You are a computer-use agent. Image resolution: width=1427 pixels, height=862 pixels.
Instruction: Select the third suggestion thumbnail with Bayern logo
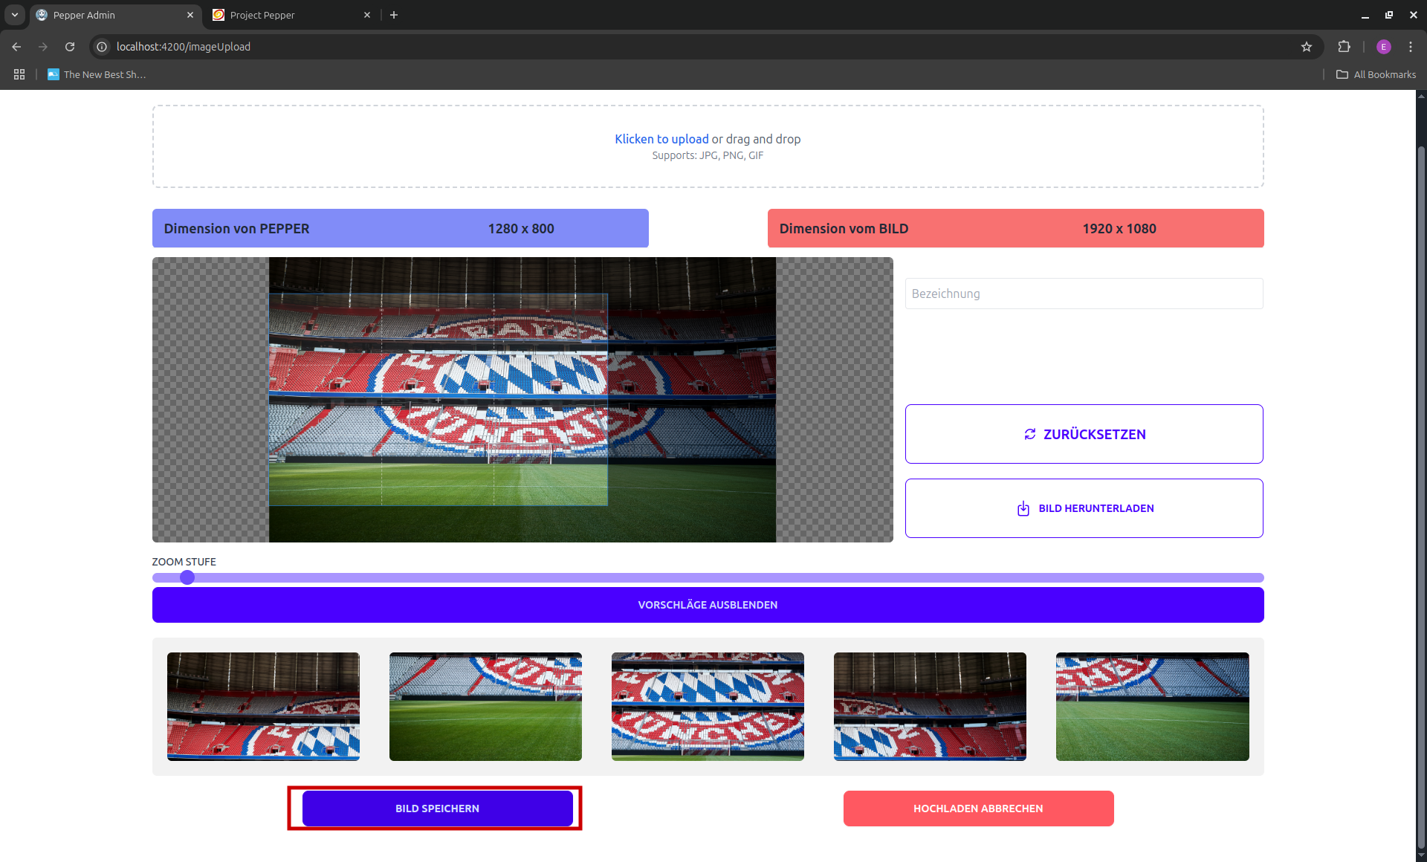point(708,707)
